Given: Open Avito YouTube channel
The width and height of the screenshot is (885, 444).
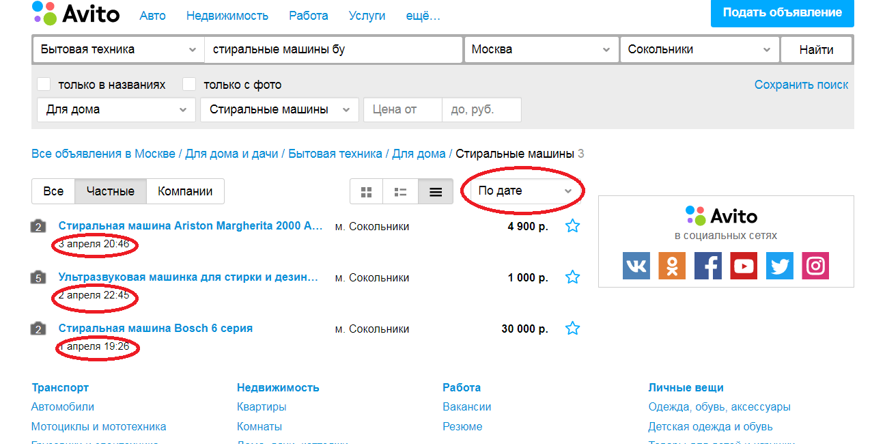Looking at the screenshot, I should (744, 266).
